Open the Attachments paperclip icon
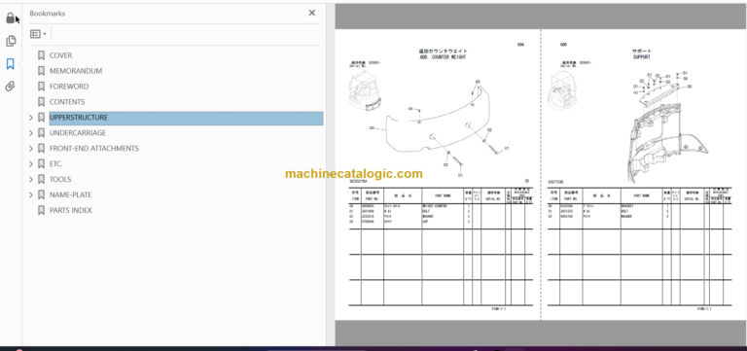This screenshot has height=351, width=747. pos(11,87)
